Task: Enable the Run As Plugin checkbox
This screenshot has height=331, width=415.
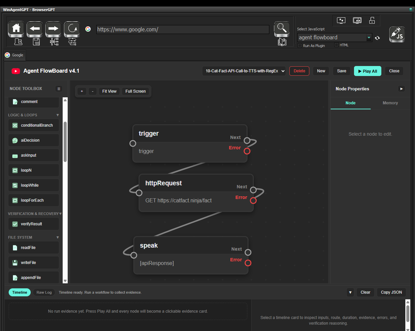Action: (x=300, y=46)
